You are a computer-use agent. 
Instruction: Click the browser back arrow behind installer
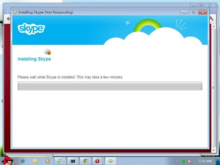[x=9, y=19]
